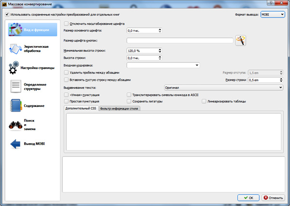
Task: Enable Линеаризировать таблицы checkbox
Action: pyautogui.click(x=203, y=102)
